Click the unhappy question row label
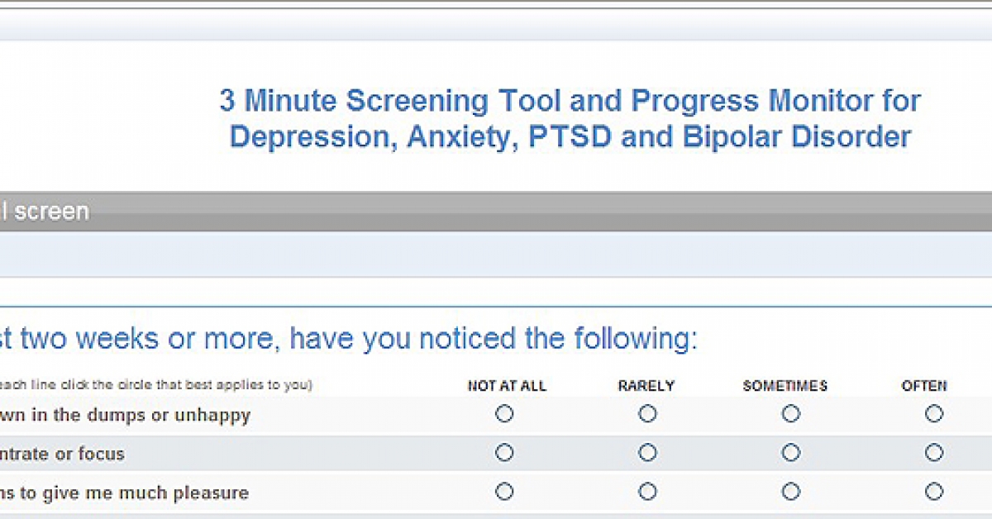992x519 pixels. click(x=124, y=416)
